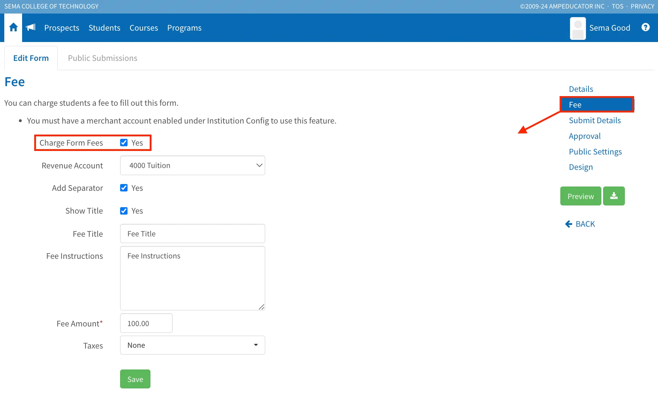Open the TOS link in header

coord(618,6)
